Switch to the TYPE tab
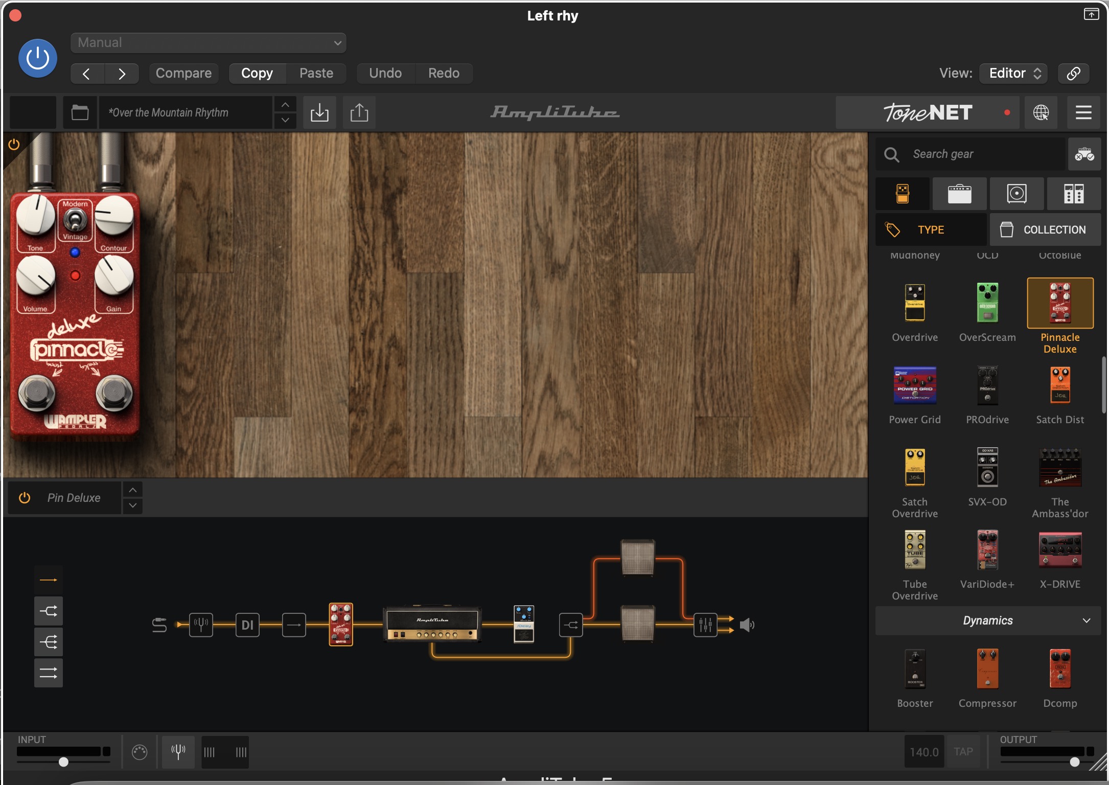This screenshot has height=785, width=1109. (x=931, y=230)
